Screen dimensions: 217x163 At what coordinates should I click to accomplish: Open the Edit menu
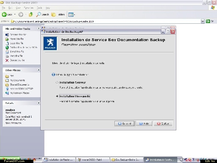tap(10, 8)
